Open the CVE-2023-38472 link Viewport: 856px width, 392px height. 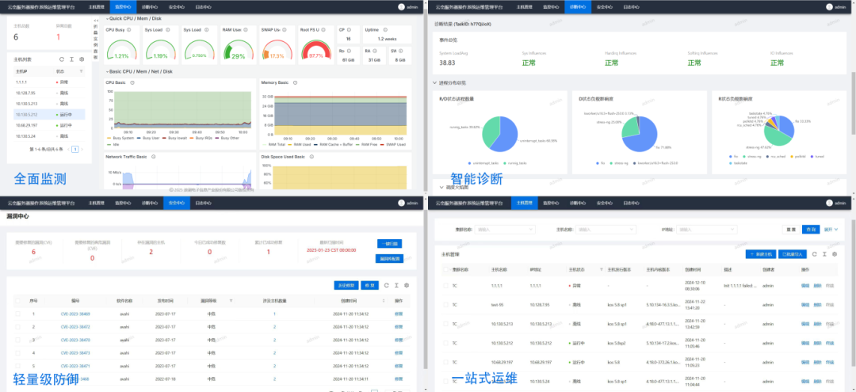[75, 326]
